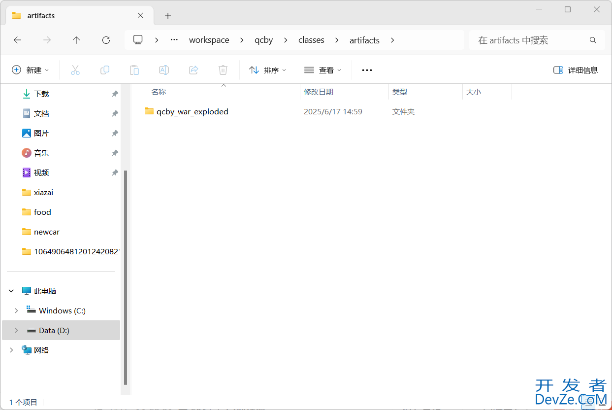Image resolution: width=612 pixels, height=410 pixels.
Task: Unpin 下载 using its pin icon
Action: click(x=115, y=94)
